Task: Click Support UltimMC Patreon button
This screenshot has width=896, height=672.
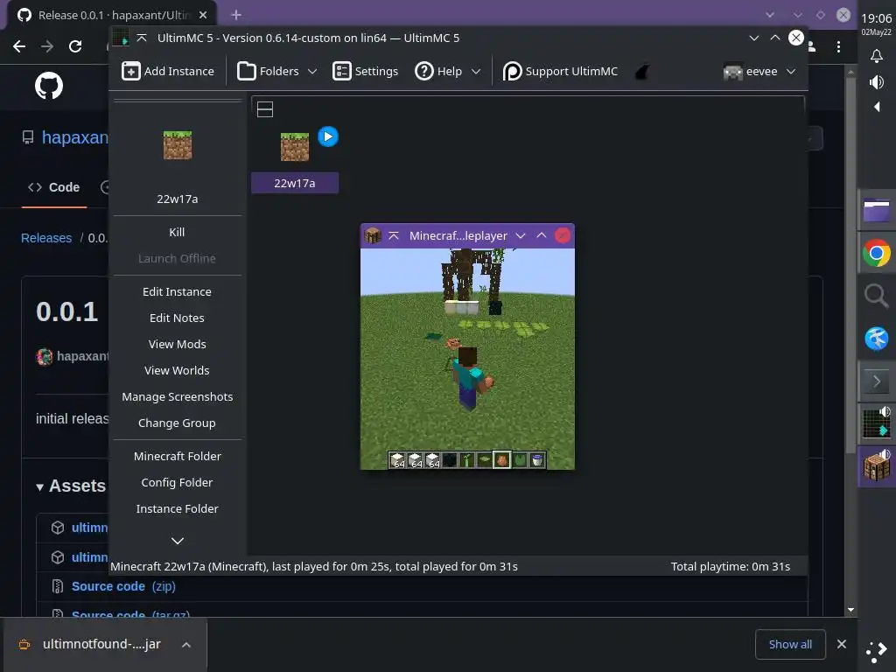Action: click(x=560, y=72)
